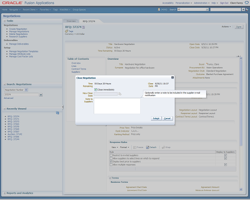250x200 pixels.
Task: Collapse the Terms section
Action: click(110, 178)
